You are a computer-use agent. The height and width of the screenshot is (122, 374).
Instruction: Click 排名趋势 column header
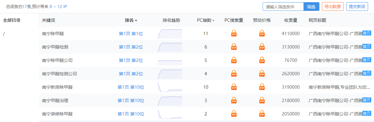[x=171, y=21]
